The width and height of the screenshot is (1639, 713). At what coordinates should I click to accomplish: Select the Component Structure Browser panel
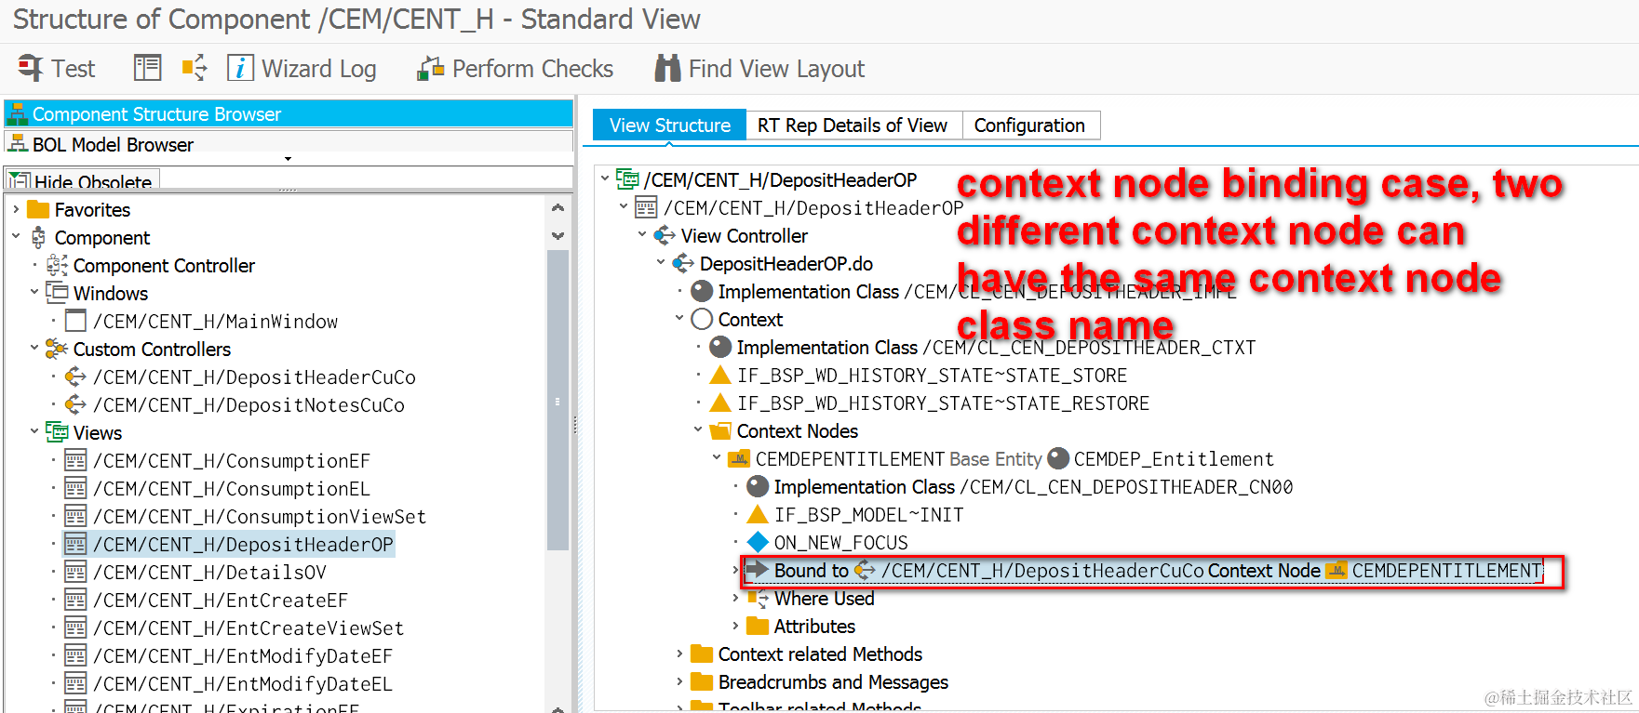tap(289, 114)
